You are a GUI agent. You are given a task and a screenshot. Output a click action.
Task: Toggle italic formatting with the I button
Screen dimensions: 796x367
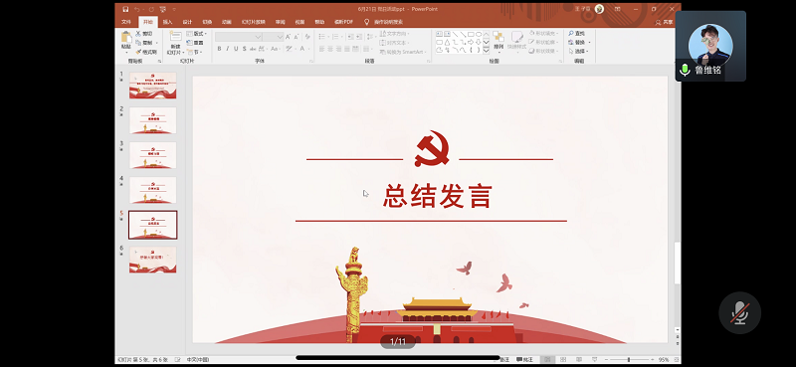pos(228,49)
